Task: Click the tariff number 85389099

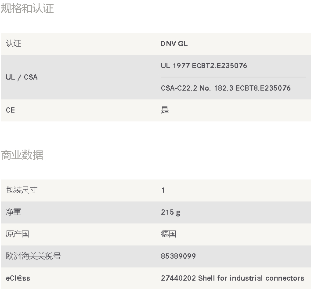Action: point(178,256)
